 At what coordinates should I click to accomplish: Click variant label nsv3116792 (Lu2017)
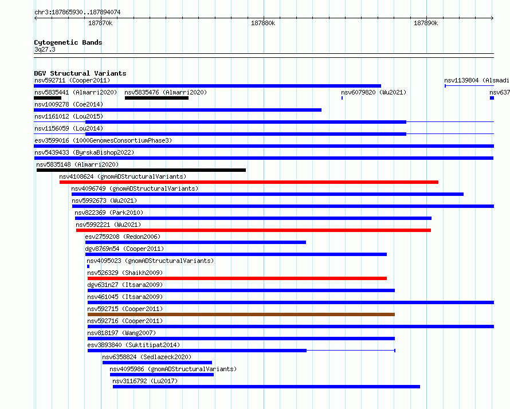click(145, 381)
